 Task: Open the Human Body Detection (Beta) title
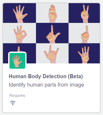click(46, 77)
